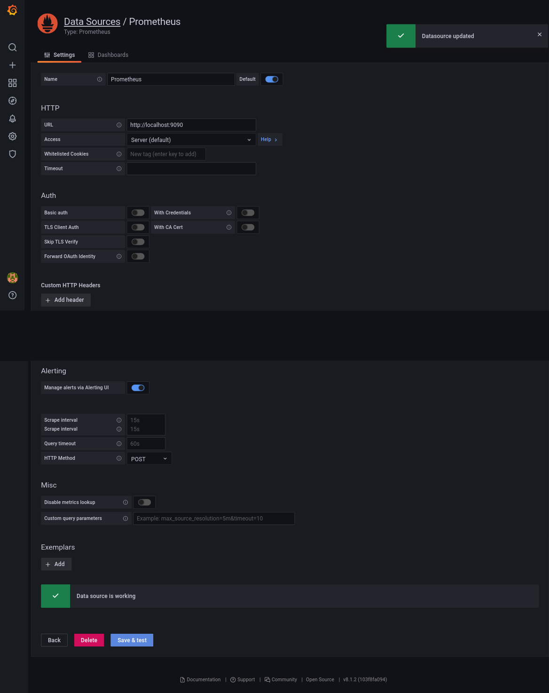This screenshot has height=693, width=549.
Task: Click the Add header button
Action: 66,300
